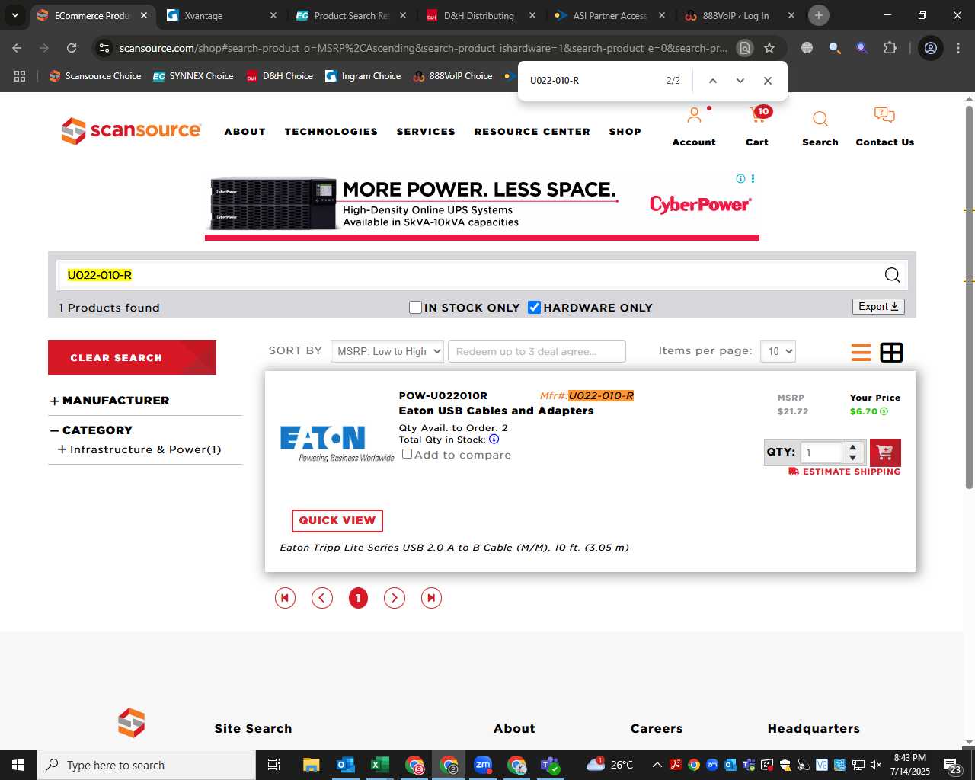
Task: Click the Clear Search button
Action: tap(132, 357)
